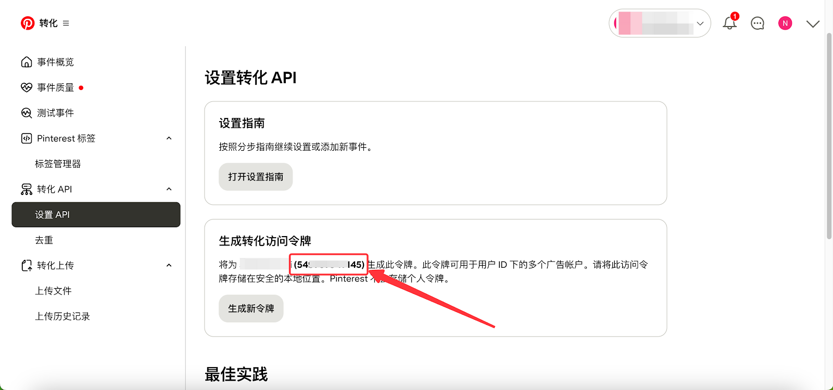This screenshot has height=390, width=833.
Task: Collapse the Pinterest 标签 section
Action: [x=169, y=138]
